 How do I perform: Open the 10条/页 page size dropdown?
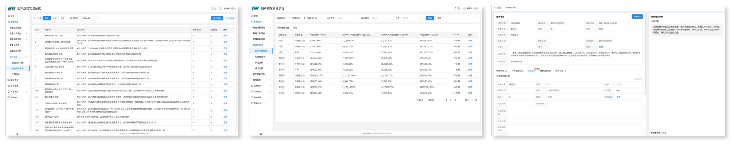point(432,100)
